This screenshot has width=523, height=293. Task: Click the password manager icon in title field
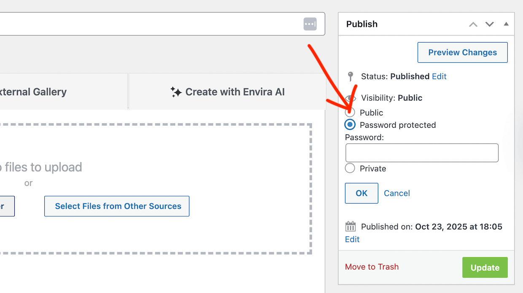(310, 24)
